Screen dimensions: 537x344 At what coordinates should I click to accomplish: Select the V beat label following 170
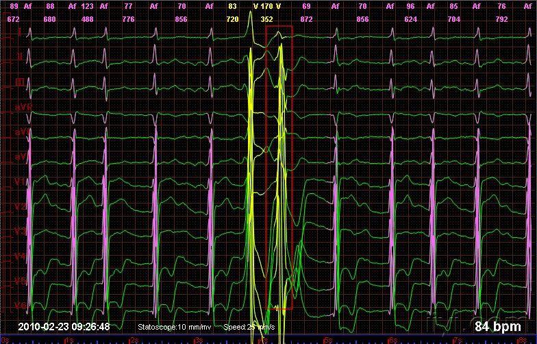point(278,6)
